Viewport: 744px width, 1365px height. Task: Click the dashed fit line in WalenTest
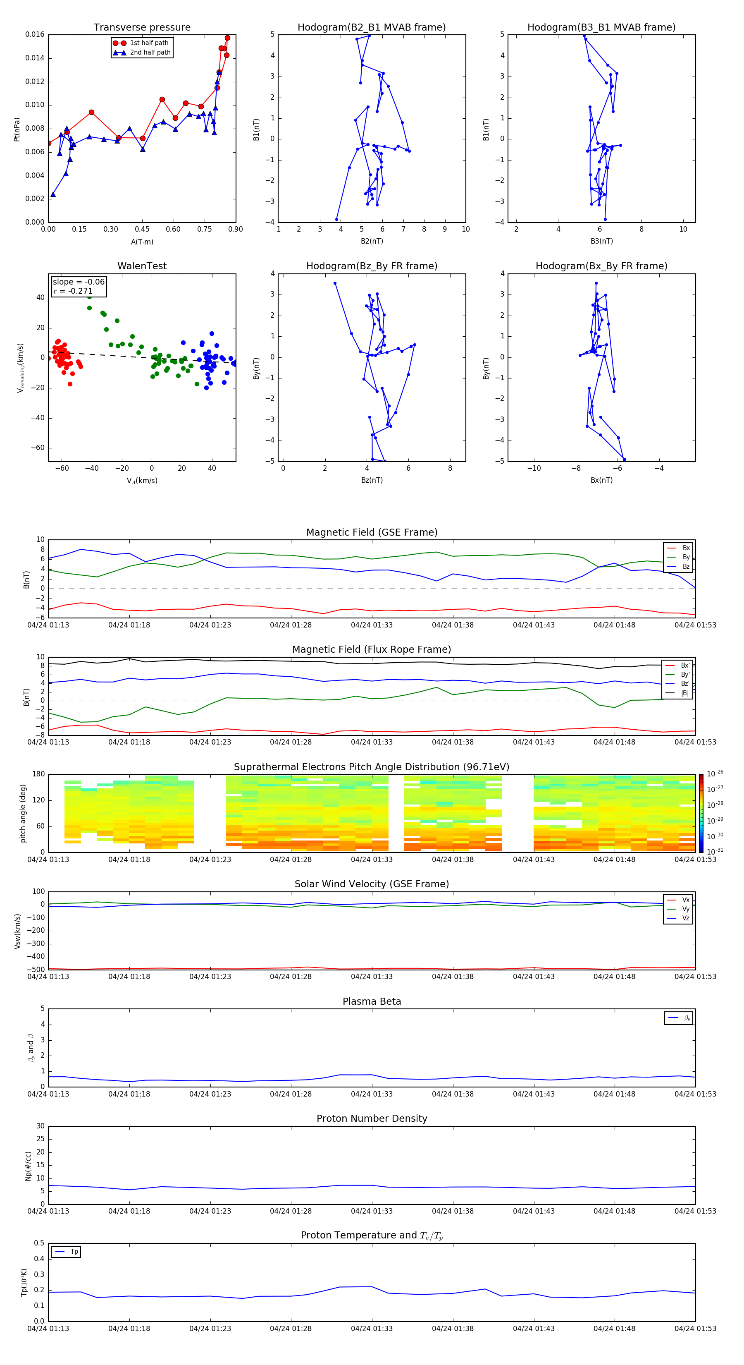[142, 357]
